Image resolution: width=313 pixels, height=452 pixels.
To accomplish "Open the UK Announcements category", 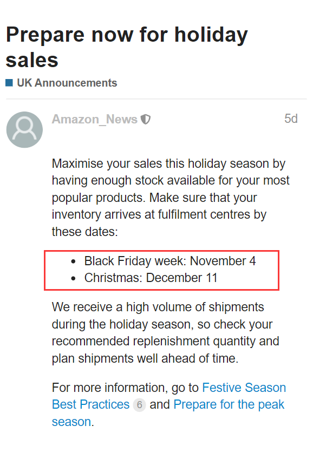I will click(67, 83).
